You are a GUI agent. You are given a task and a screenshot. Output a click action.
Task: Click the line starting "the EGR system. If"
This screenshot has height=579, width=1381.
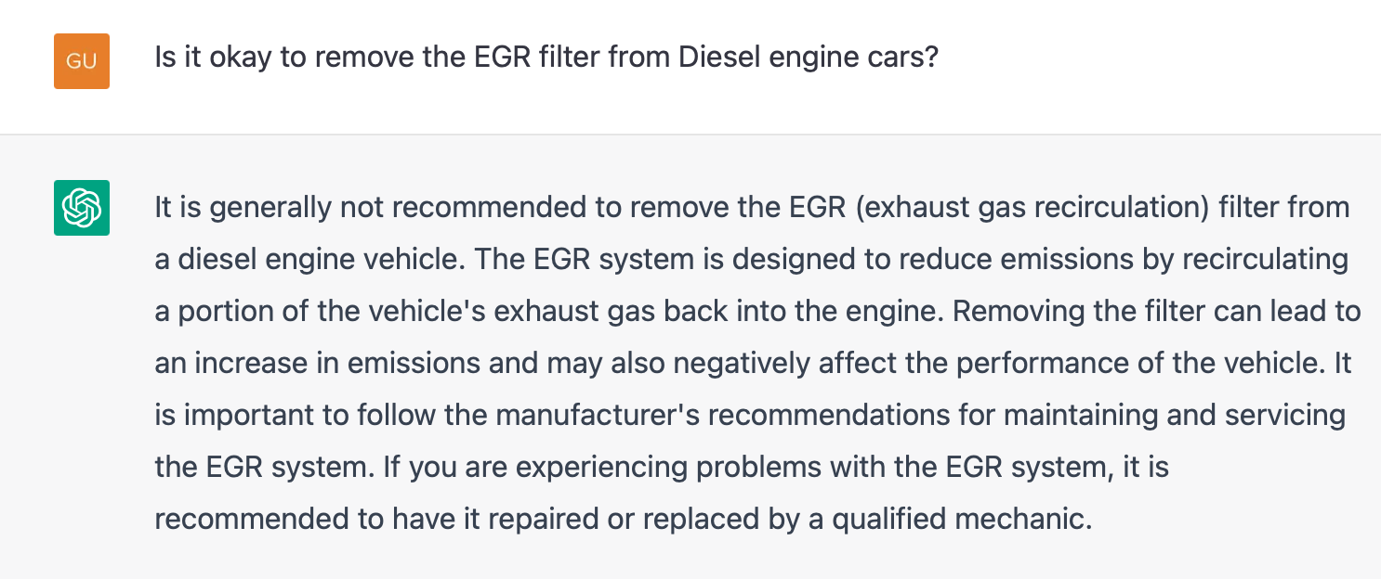[660, 467]
